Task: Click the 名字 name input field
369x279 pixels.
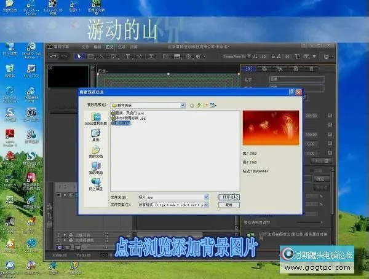Action: point(297,79)
